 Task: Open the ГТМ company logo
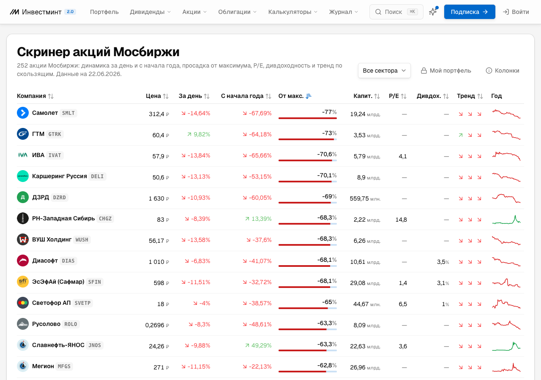point(23,134)
